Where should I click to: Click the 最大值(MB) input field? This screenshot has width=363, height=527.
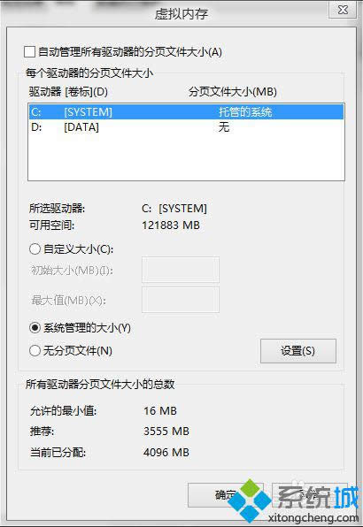click(x=181, y=300)
